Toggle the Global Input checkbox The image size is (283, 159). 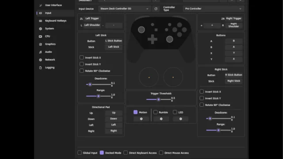click(x=80, y=153)
